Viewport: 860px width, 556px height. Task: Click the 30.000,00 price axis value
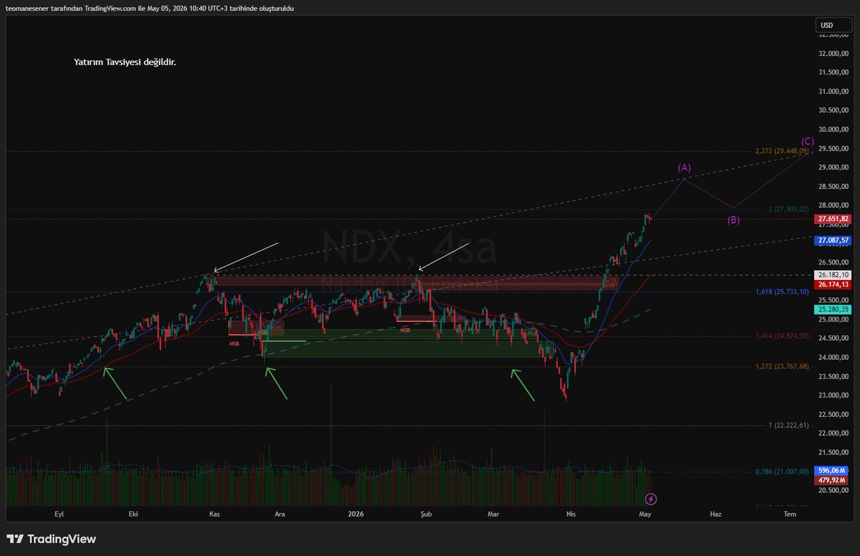834,129
